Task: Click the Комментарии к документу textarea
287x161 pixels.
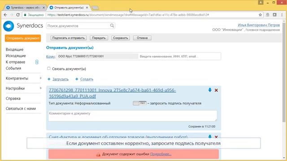Action: [x=133, y=116]
